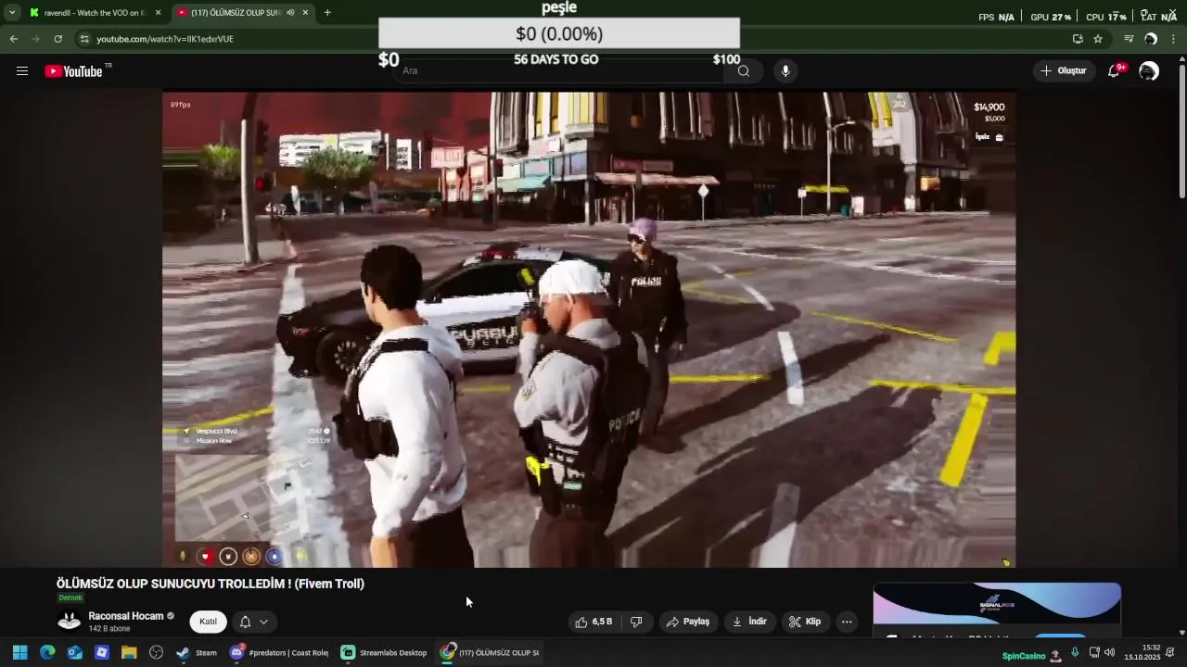Open volume speaker icon in tray
Image resolution: width=1187 pixels, height=667 pixels.
[1109, 653]
